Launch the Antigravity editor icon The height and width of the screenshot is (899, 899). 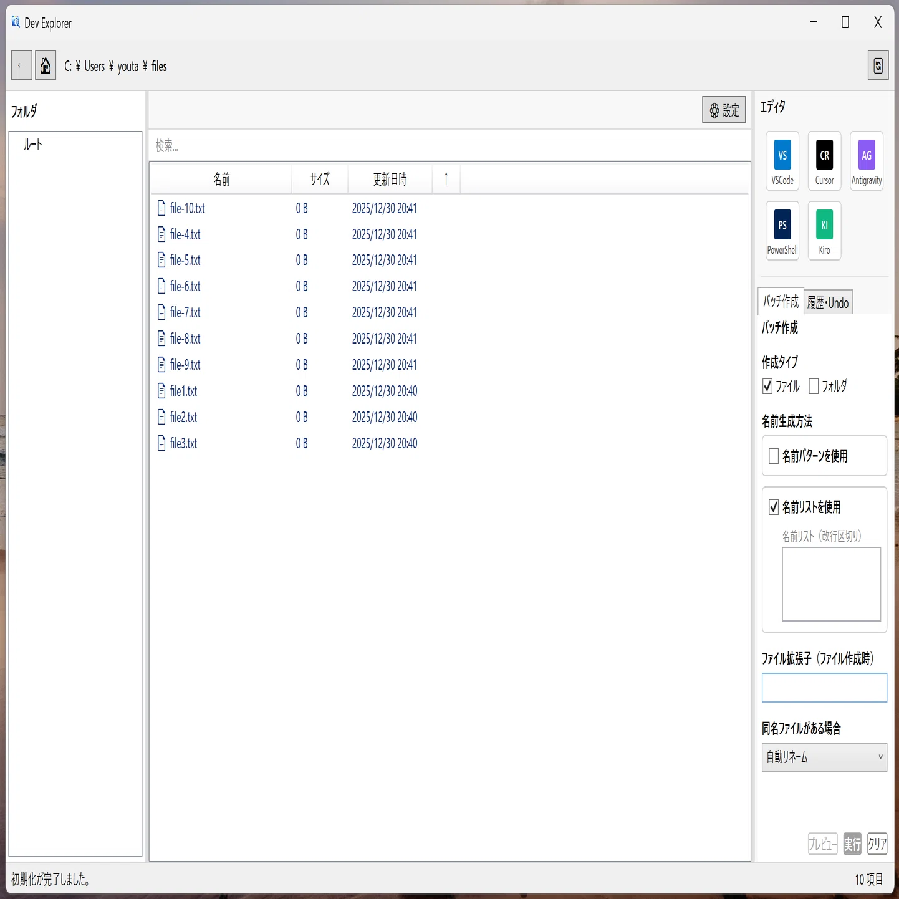tap(867, 161)
